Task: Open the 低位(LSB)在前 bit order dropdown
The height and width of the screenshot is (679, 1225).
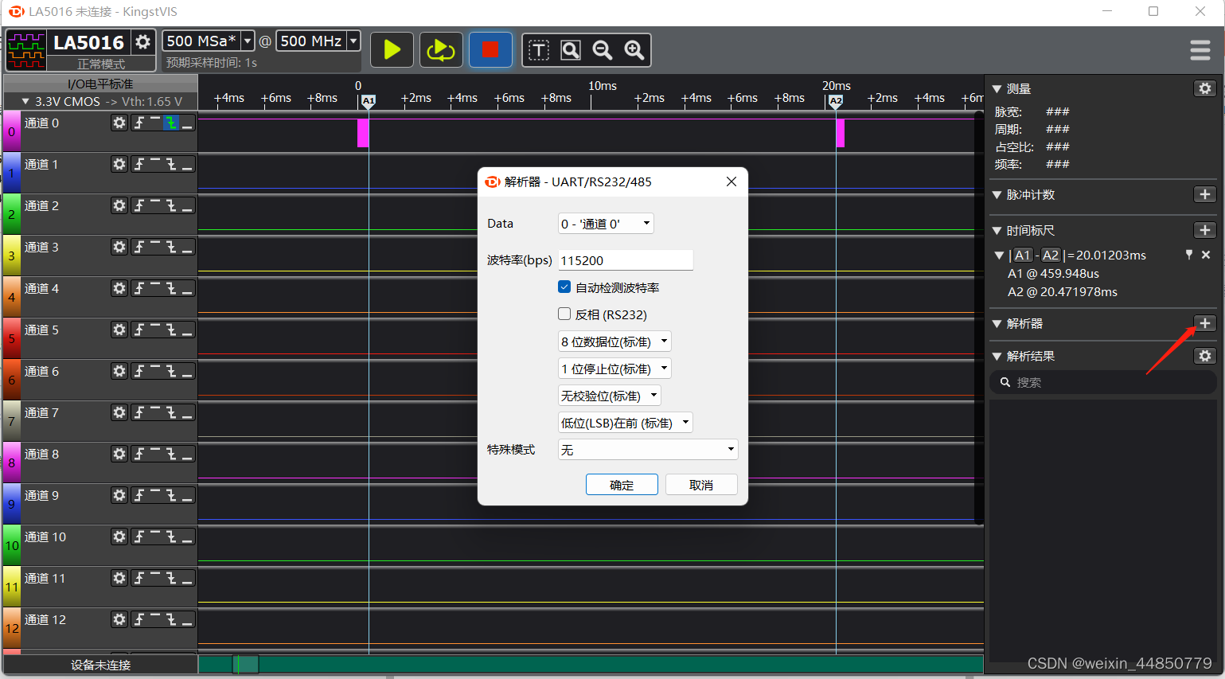Action: point(626,423)
